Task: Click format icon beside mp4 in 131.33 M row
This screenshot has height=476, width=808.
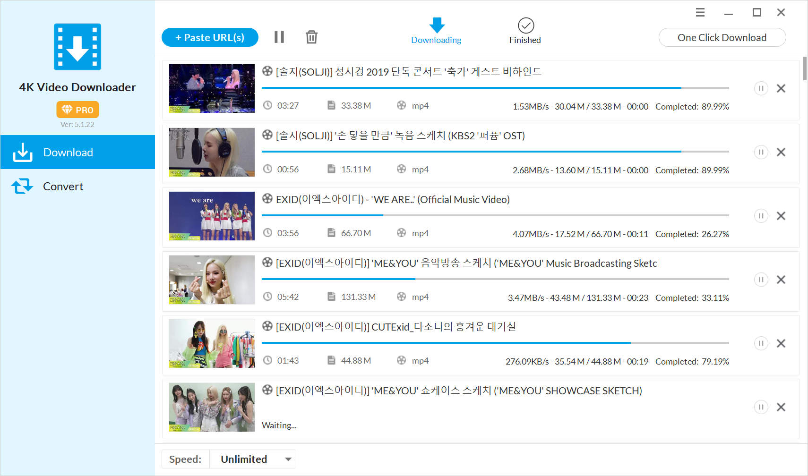Action: pyautogui.click(x=401, y=297)
